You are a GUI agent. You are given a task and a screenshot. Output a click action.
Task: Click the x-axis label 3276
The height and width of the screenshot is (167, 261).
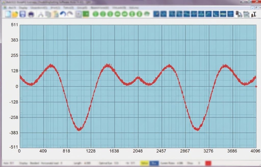click(x=208, y=151)
